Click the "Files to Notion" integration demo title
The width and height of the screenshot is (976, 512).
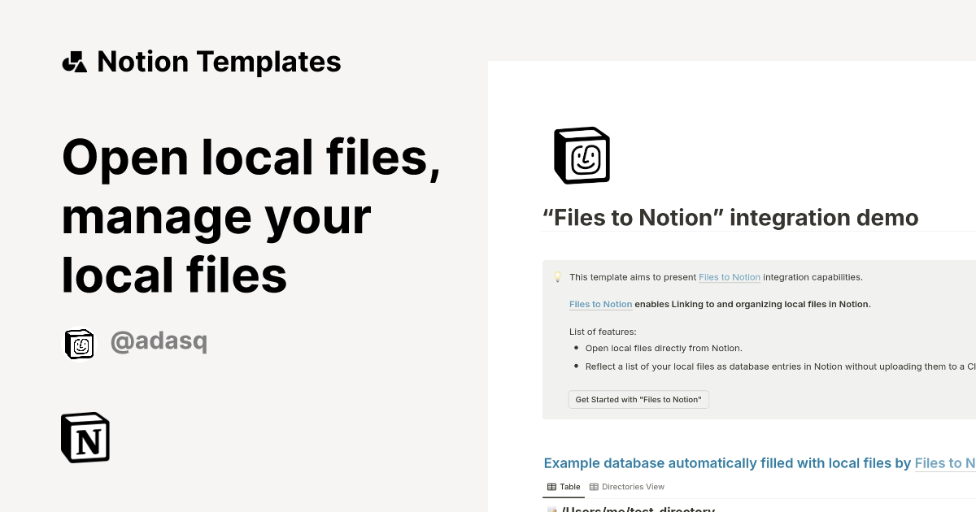pyautogui.click(x=730, y=217)
